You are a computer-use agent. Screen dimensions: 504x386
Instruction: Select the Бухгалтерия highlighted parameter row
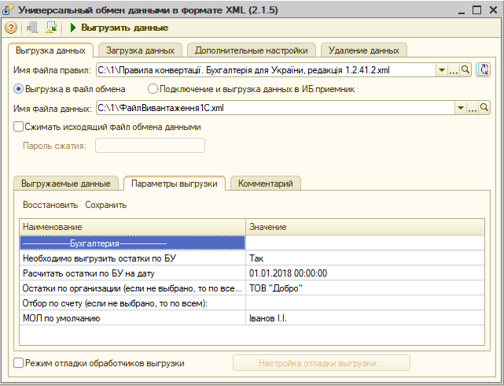[x=130, y=242]
